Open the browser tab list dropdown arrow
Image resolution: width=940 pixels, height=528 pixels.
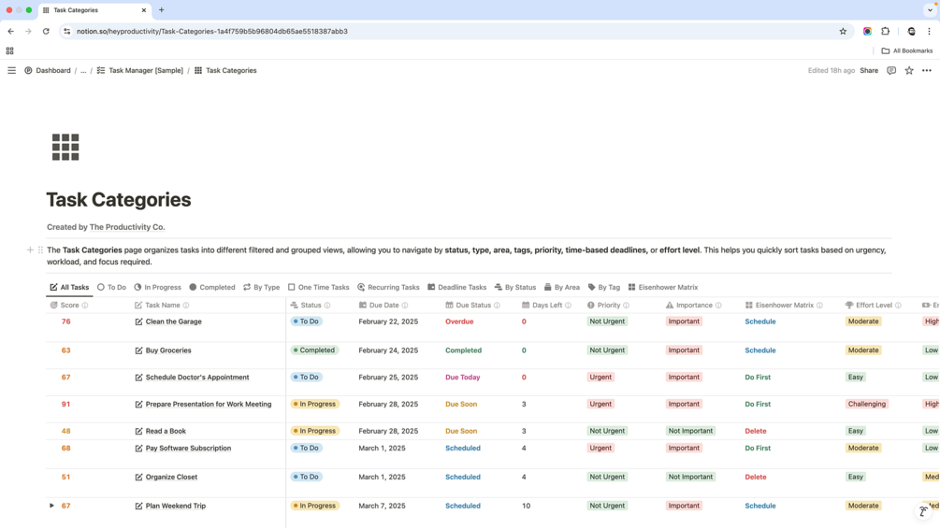point(930,10)
